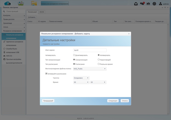
Task: Click the Следующее button
Action: click(113, 101)
